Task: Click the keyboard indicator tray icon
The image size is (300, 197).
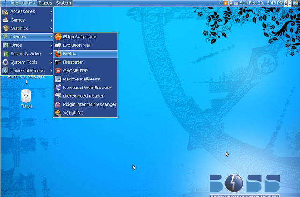Action: pos(236,3)
